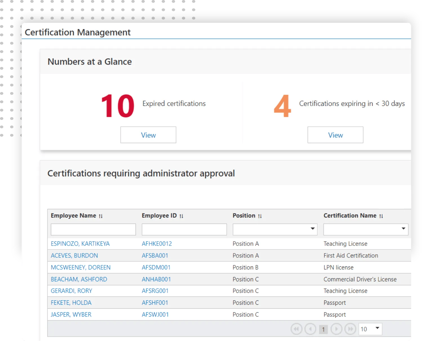Click the orange number 4 expiring count
This screenshot has width=427, height=341.
(x=282, y=106)
